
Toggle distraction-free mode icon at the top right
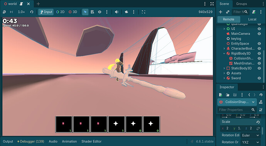click(x=212, y=4)
